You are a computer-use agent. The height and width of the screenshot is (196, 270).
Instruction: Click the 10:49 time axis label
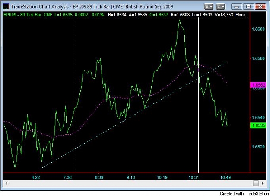click(226, 177)
